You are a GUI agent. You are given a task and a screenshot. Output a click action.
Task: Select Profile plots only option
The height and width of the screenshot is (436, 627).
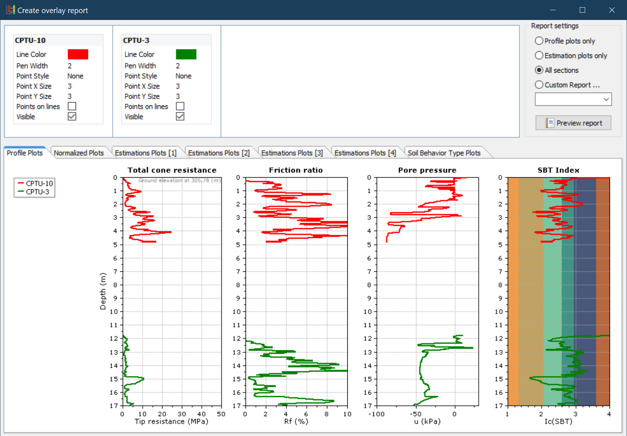pyautogui.click(x=539, y=41)
